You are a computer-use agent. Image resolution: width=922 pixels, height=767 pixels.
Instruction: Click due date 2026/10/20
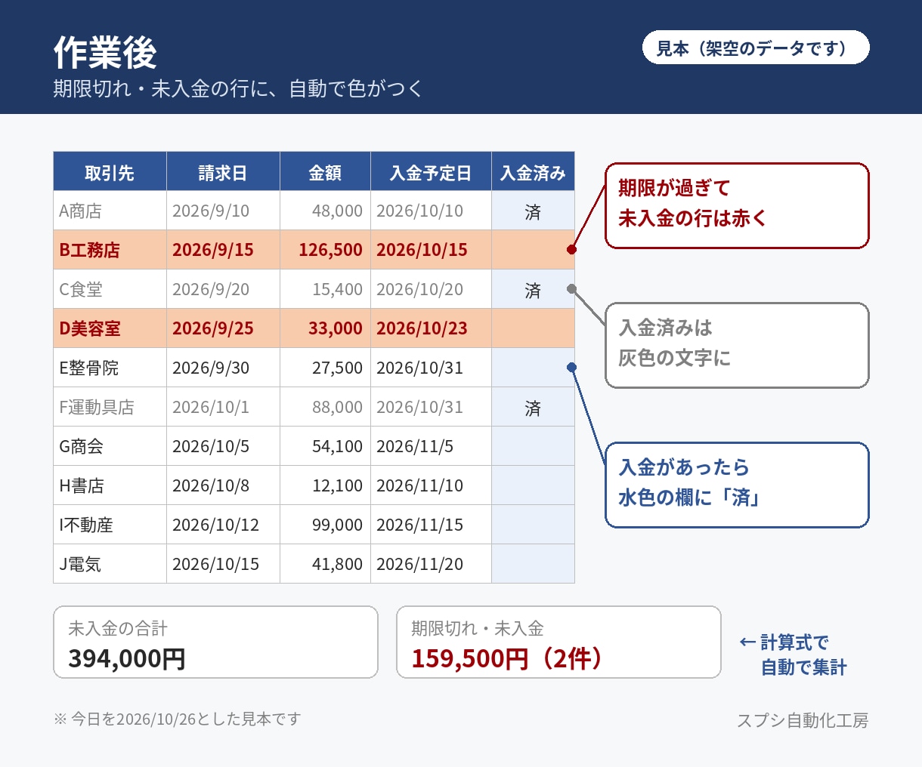tap(431, 289)
